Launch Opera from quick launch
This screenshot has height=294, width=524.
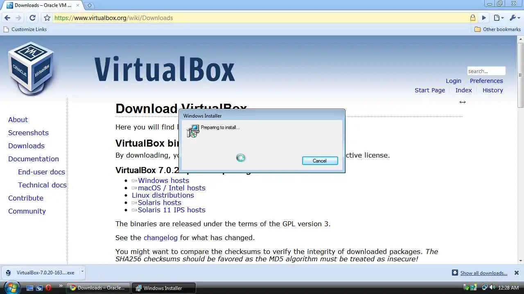click(x=48, y=288)
